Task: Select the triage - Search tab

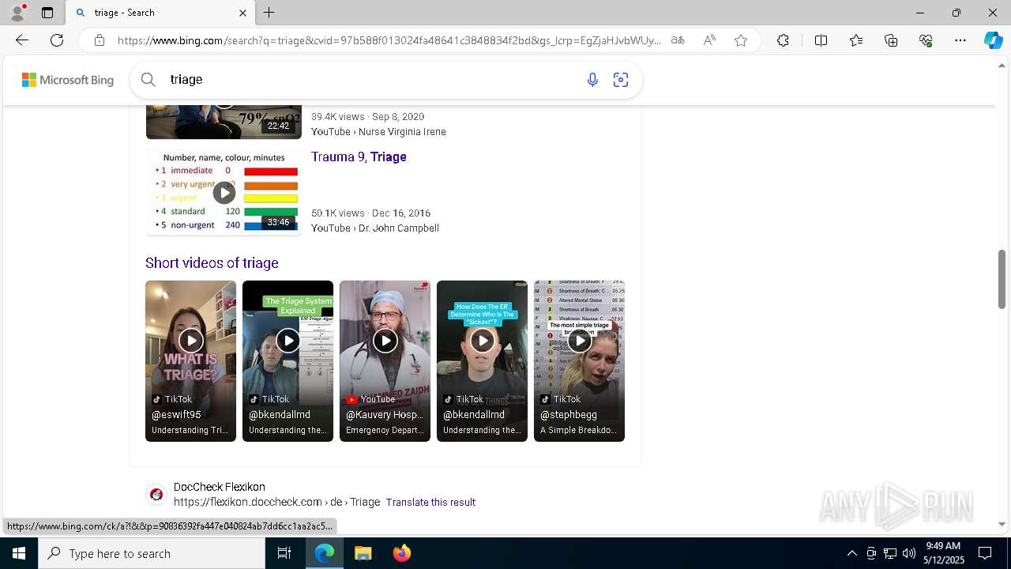Action: click(161, 13)
